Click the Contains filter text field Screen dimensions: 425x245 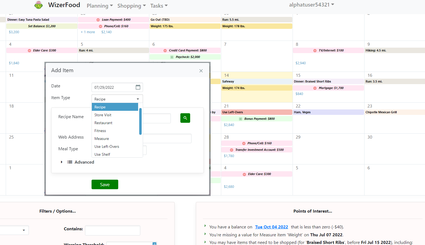[x=113, y=230]
